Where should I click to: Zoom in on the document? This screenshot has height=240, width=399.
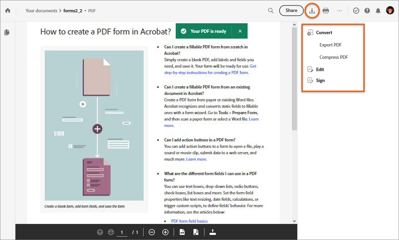coord(165,232)
